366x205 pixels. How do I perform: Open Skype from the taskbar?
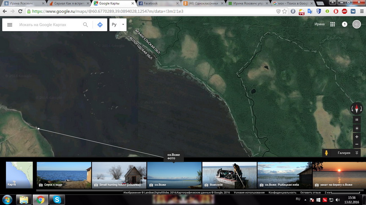click(x=57, y=200)
